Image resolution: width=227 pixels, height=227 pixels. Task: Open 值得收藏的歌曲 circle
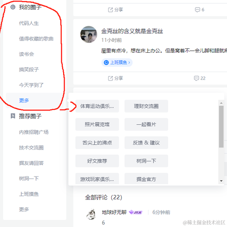pos(36,39)
